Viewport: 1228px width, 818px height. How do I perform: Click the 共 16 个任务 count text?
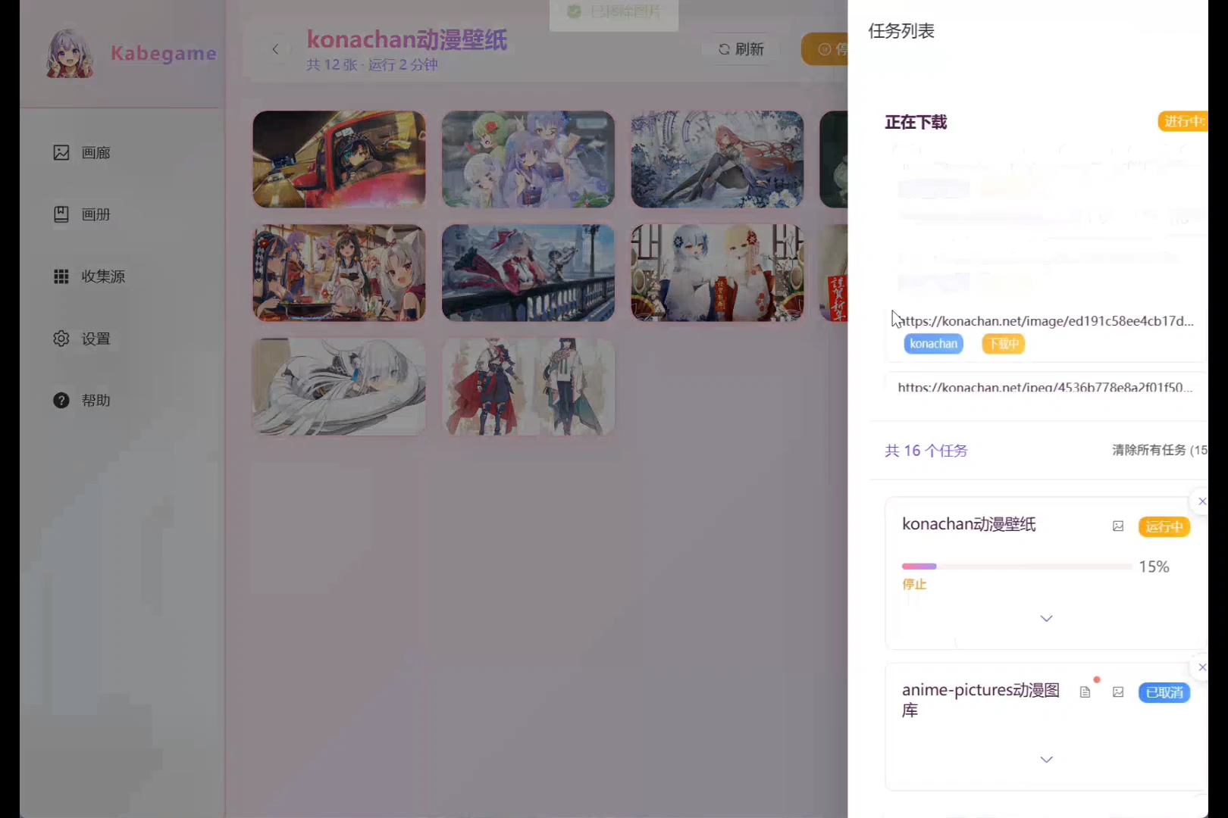pos(926,451)
